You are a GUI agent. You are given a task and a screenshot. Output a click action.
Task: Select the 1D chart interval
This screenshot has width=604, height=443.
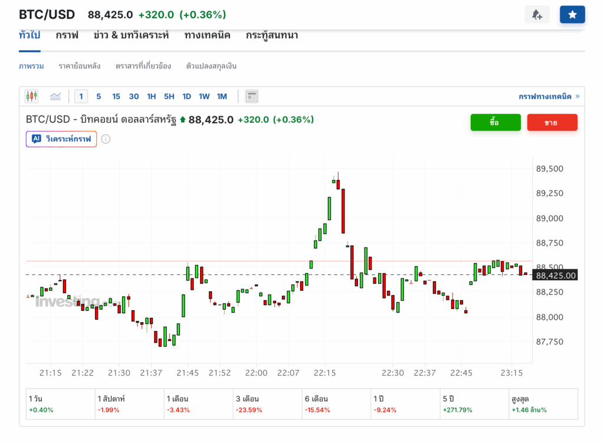pyautogui.click(x=186, y=96)
